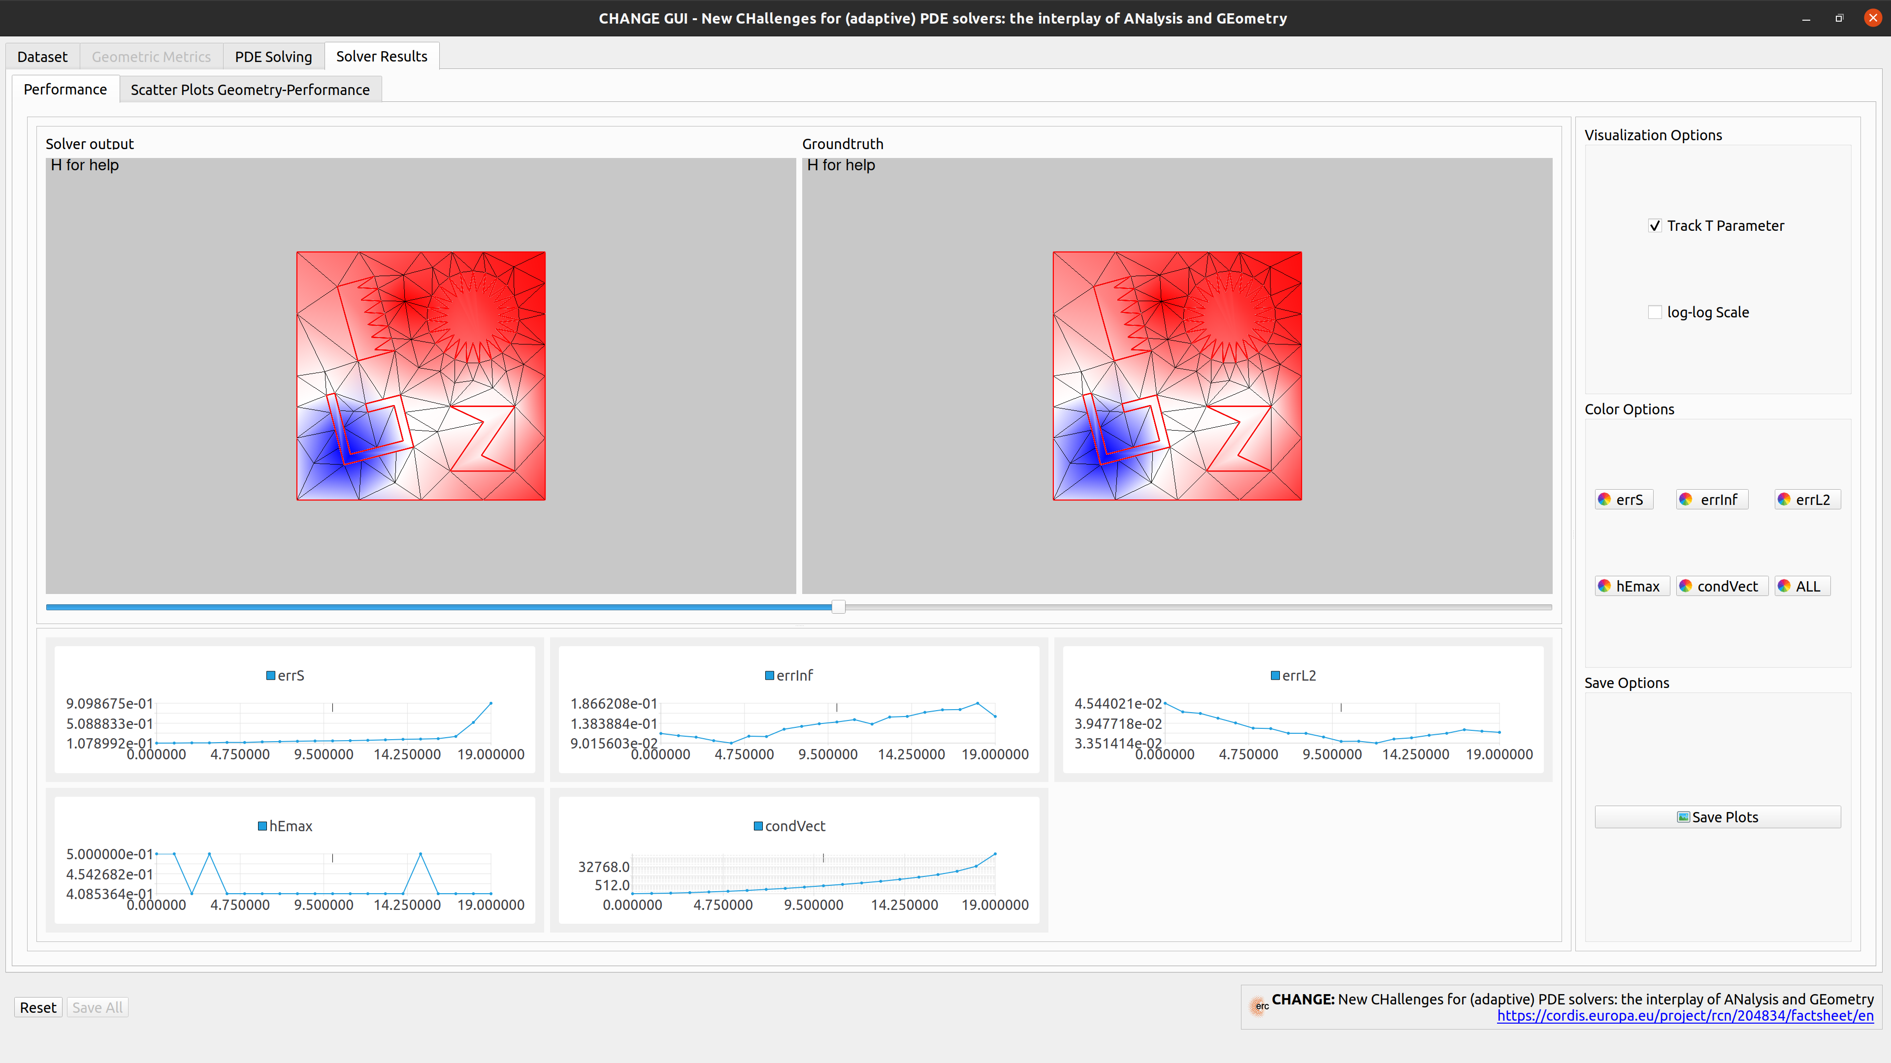Click the errInf color wheel icon
Viewport: 1891px width, 1063px height.
1686,500
